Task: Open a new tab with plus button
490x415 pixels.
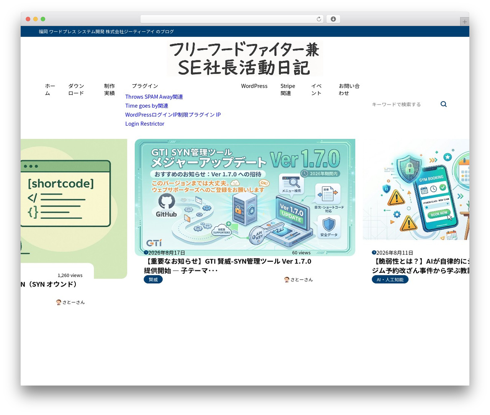Action: [x=465, y=22]
